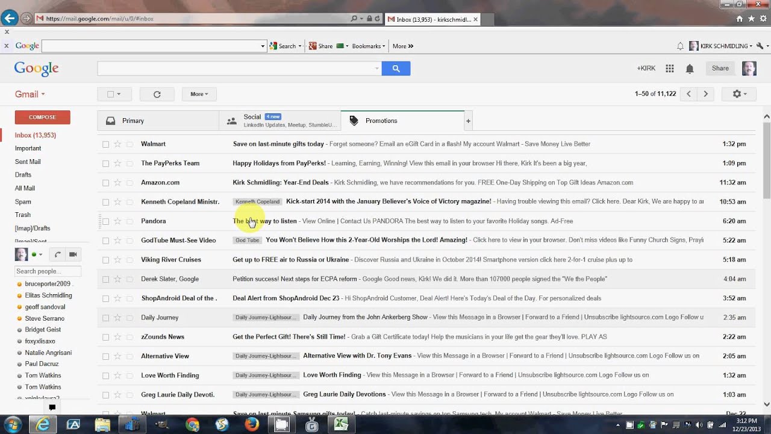Click the chat phone call icon
The width and height of the screenshot is (771, 434).
tap(57, 254)
